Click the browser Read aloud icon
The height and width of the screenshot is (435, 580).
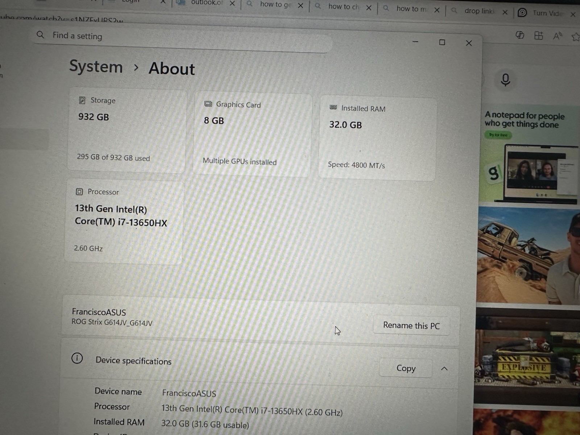pos(558,36)
